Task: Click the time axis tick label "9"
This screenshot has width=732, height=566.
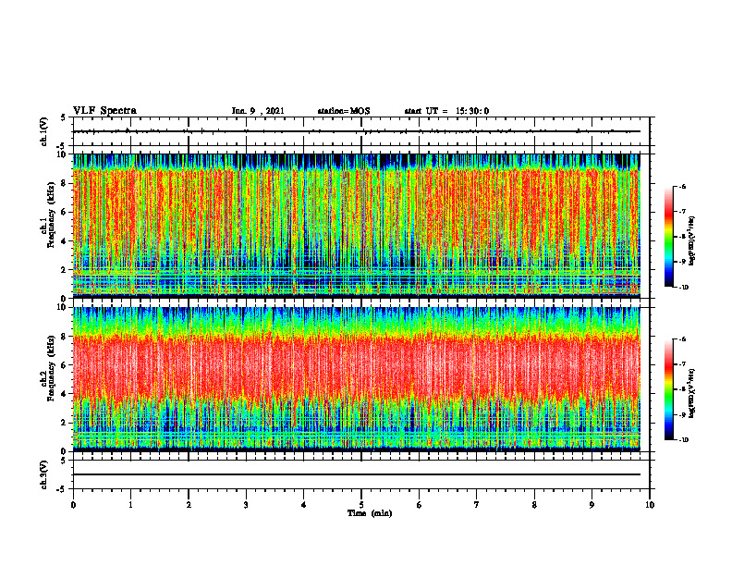Action: tap(592, 505)
